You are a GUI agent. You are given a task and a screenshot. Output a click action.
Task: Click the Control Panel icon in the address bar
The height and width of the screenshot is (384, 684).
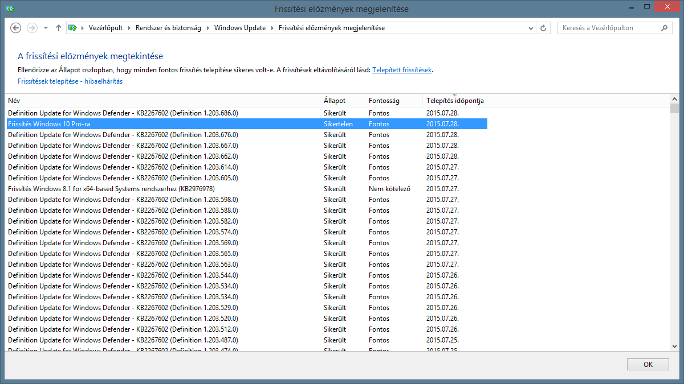[72, 28]
